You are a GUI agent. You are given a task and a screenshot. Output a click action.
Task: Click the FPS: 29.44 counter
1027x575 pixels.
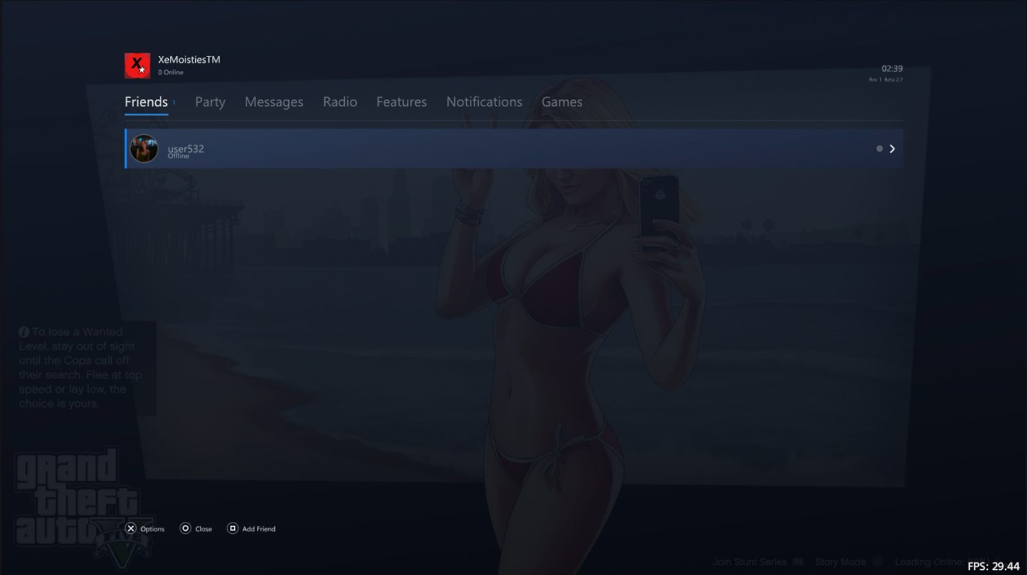point(993,566)
